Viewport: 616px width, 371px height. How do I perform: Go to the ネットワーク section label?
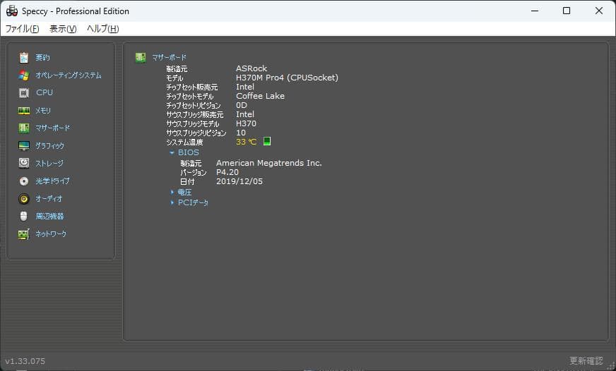51,234
